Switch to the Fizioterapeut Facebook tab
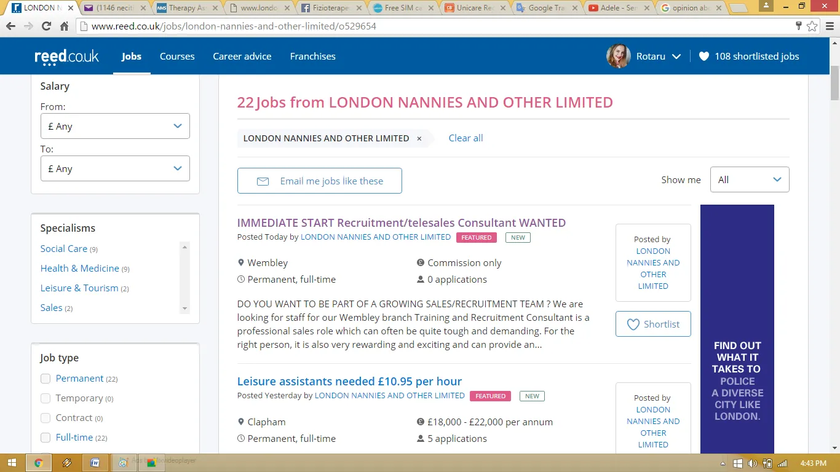 [x=330, y=8]
